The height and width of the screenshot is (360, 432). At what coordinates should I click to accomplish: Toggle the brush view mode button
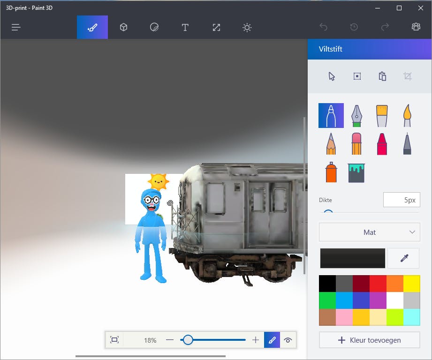[x=272, y=340]
